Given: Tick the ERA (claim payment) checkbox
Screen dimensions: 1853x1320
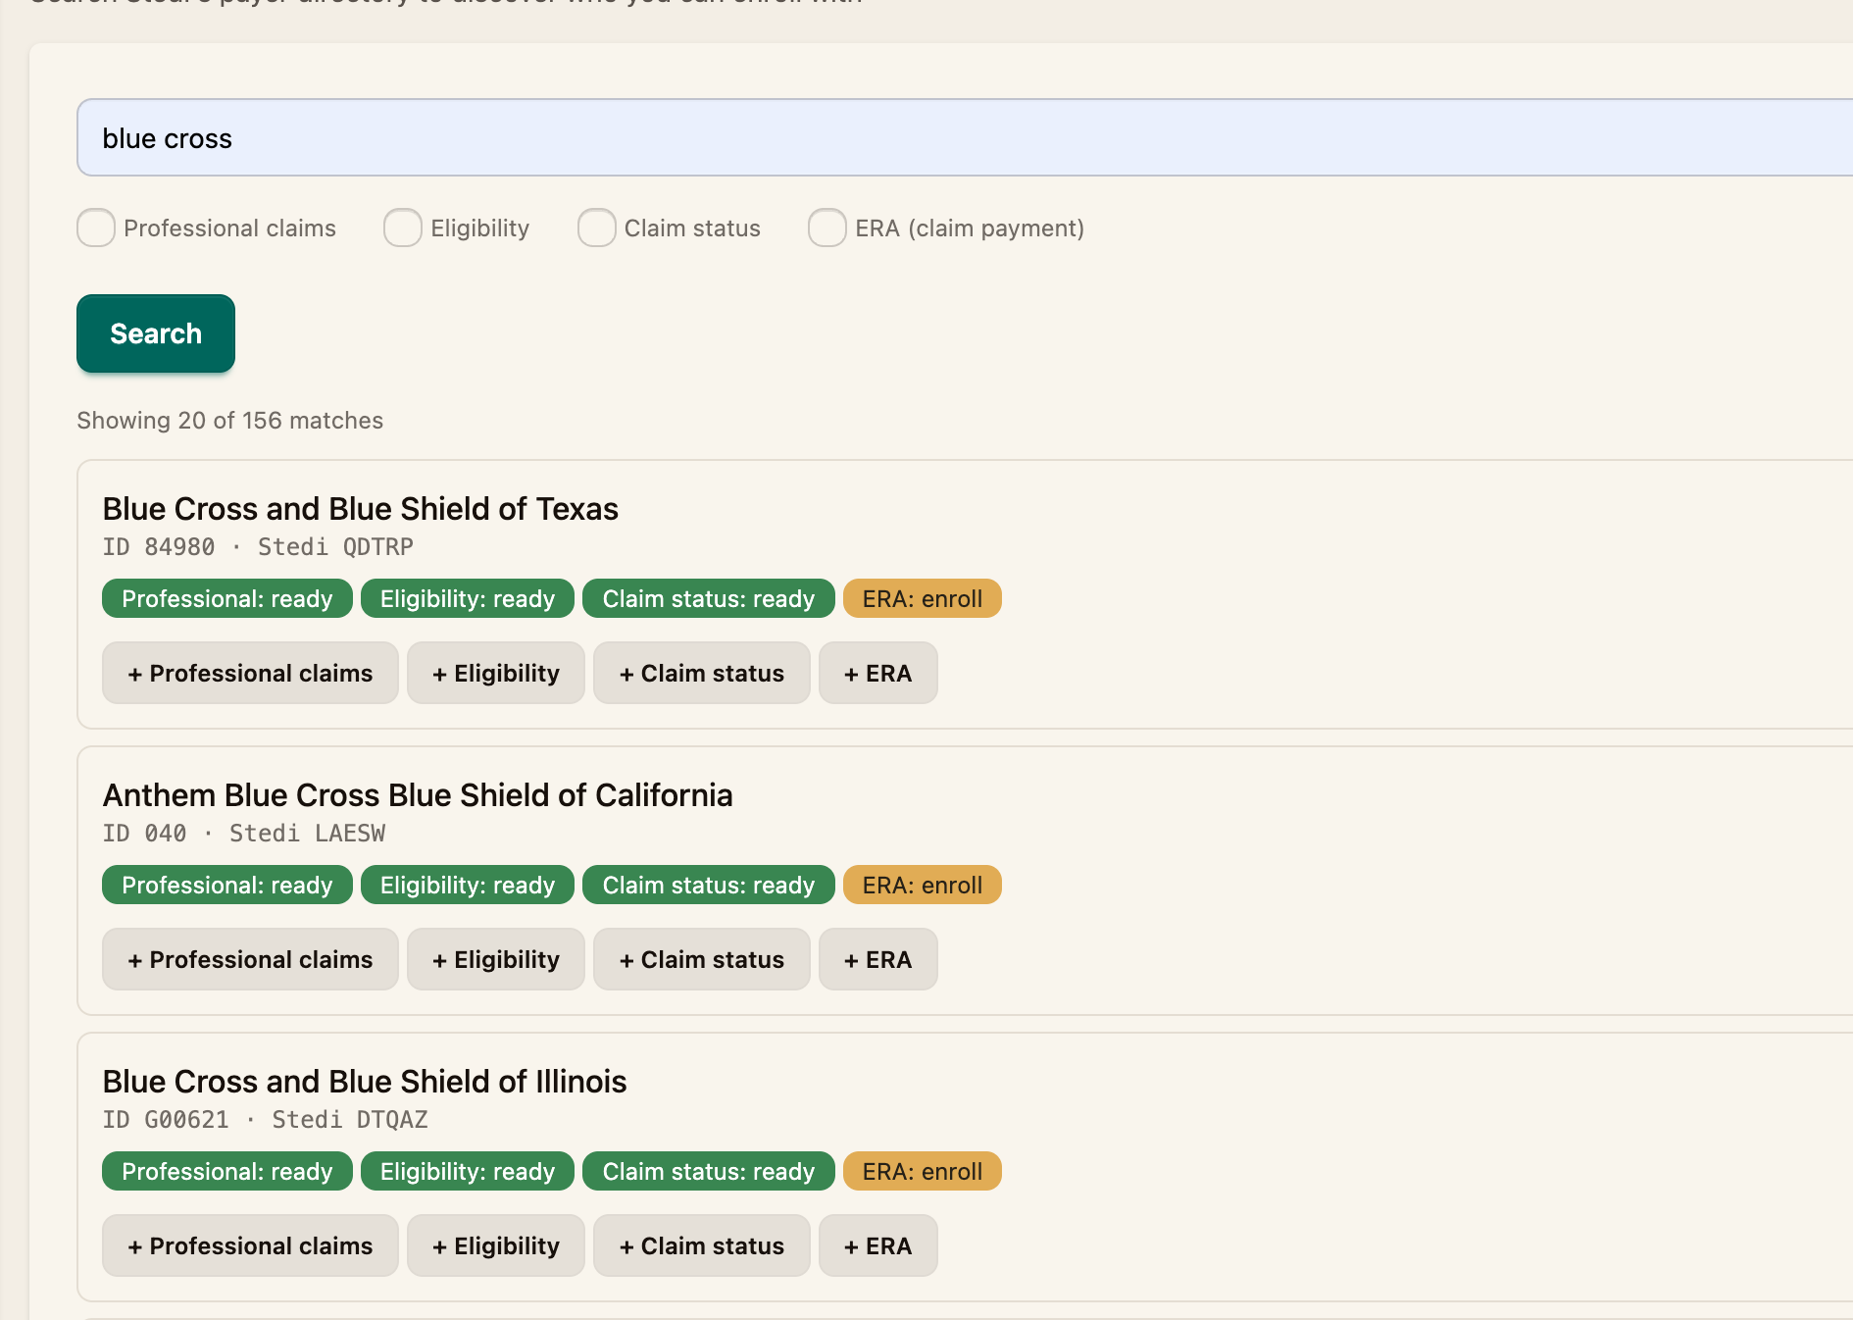Looking at the screenshot, I should 827,228.
